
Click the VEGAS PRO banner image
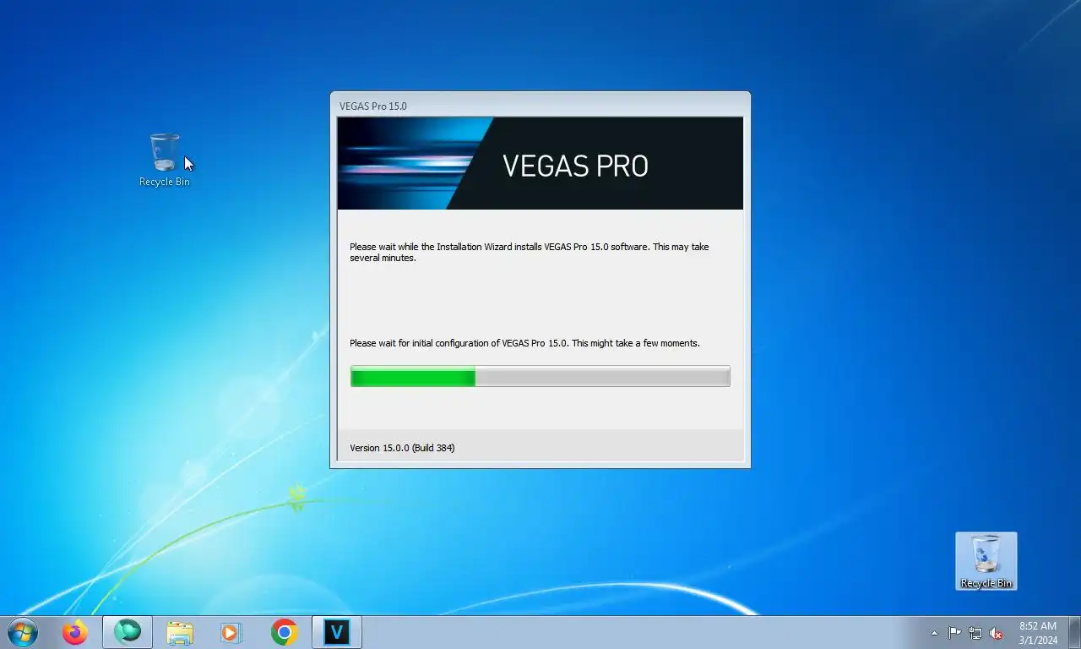pos(540,163)
